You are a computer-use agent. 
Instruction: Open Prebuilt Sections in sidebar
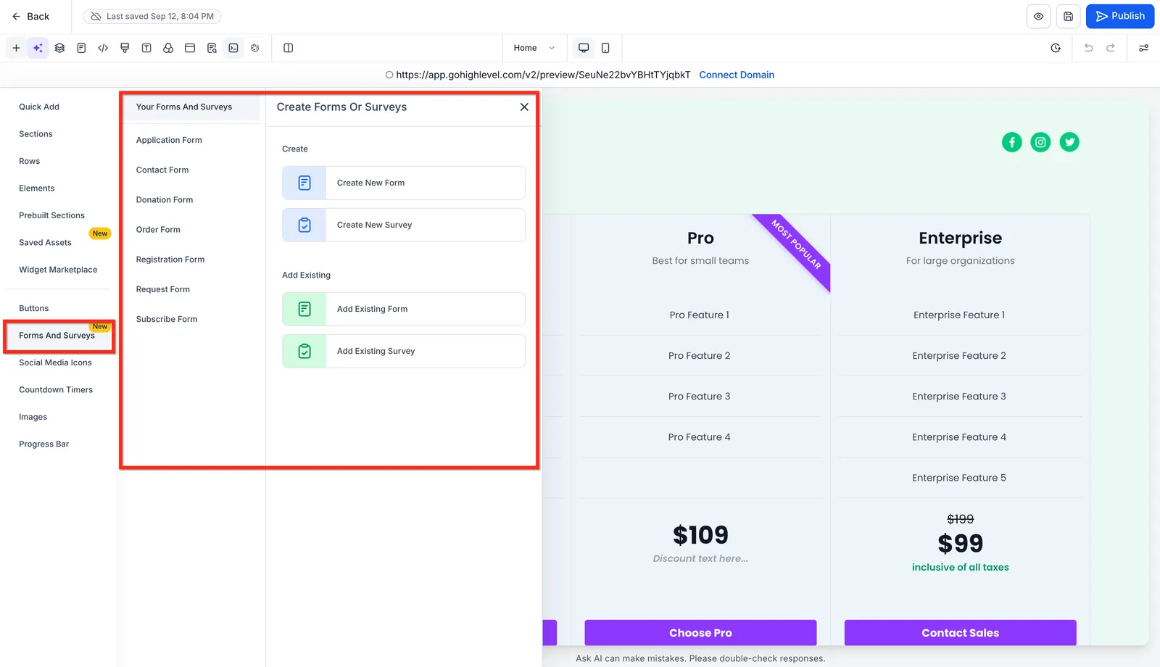pos(51,215)
